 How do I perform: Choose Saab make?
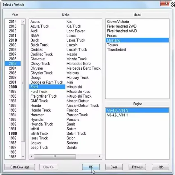[x=71, y=124]
